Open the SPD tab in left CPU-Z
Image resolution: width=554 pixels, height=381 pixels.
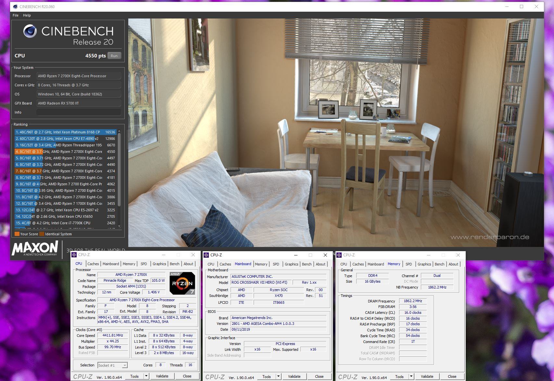click(x=144, y=264)
